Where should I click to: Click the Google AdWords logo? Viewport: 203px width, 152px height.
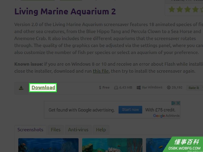pyautogui.click(x=166, y=116)
